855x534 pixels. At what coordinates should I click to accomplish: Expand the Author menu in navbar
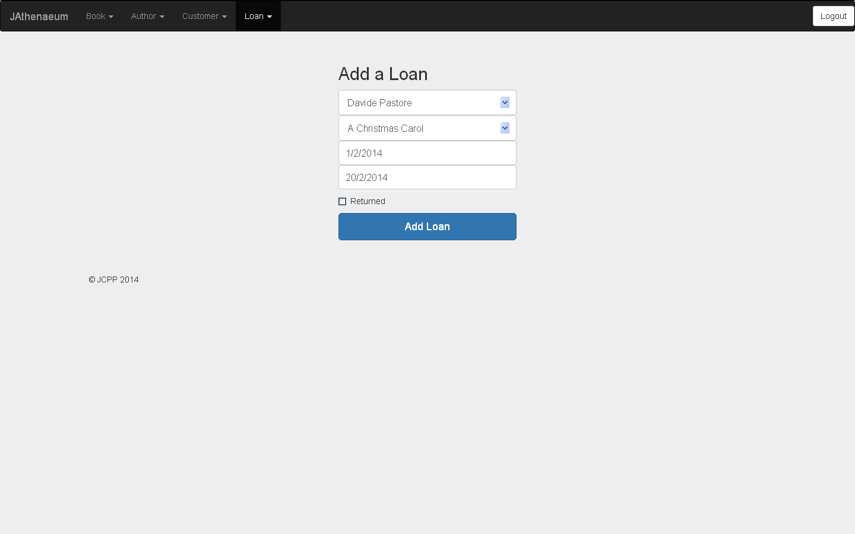147,16
